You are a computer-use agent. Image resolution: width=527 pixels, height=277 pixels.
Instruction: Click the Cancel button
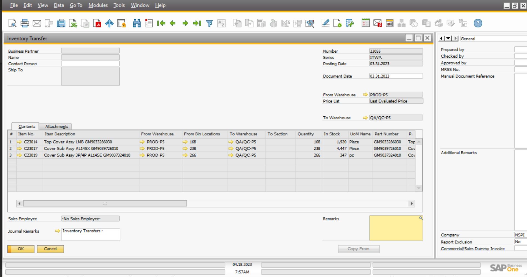pyautogui.click(x=50, y=249)
